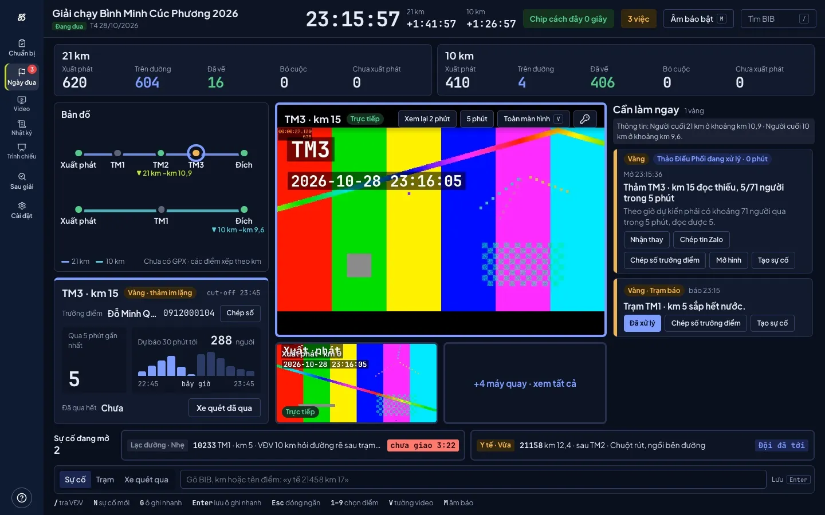825x515 pixels.
Task: Open the Xuất phát camera thumbnail
Action: tap(356, 383)
